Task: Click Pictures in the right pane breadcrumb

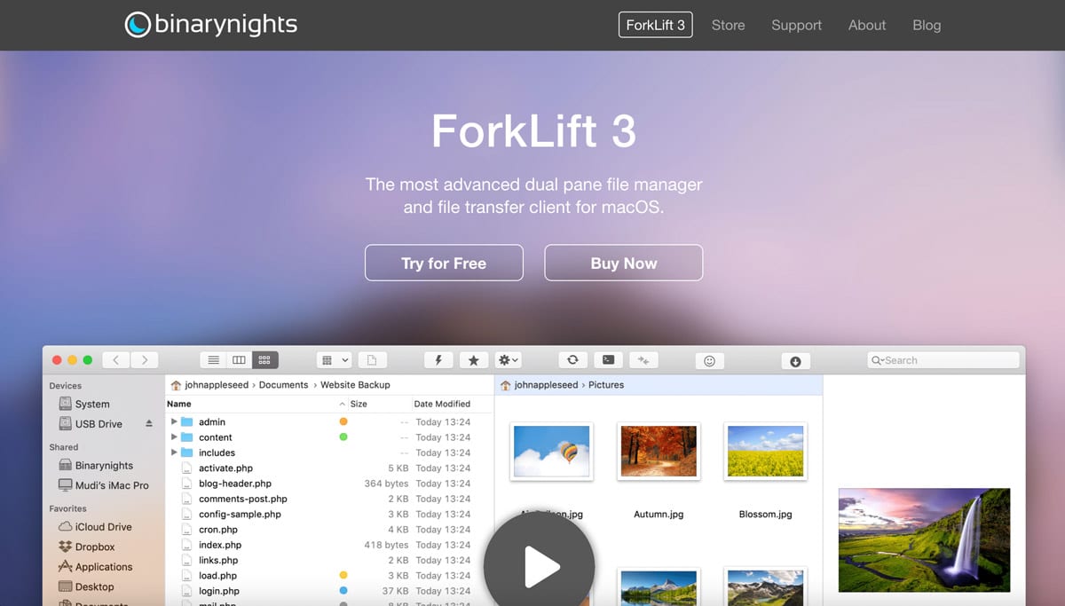Action: click(606, 385)
